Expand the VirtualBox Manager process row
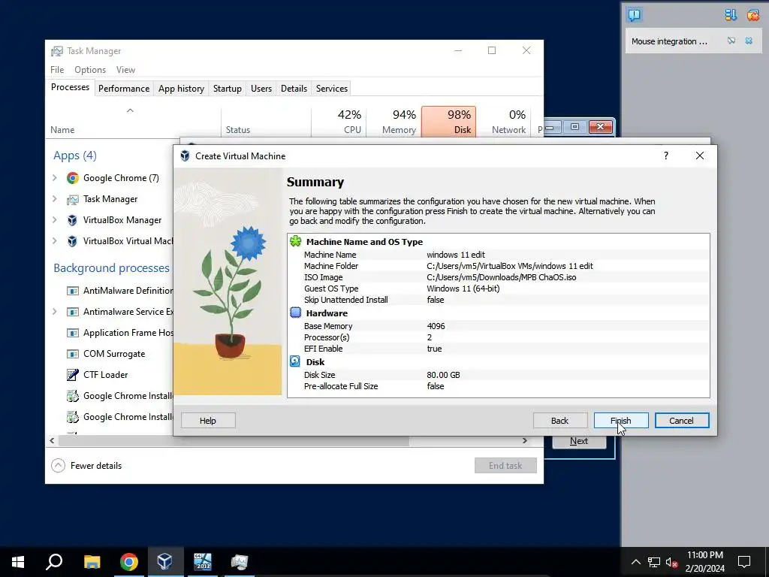 point(54,220)
